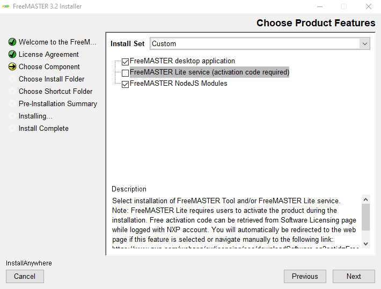The height and width of the screenshot is (289, 381).
Task: Click the step bullet beside Install Complete
Action: [x=12, y=128]
